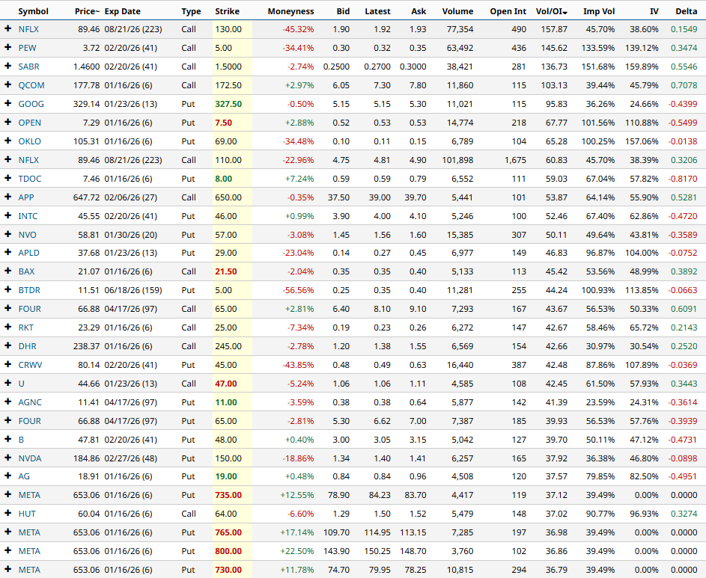This screenshot has height=578, width=706.
Task: Select the 157.87 Vol/OI value
Action: click(x=554, y=29)
